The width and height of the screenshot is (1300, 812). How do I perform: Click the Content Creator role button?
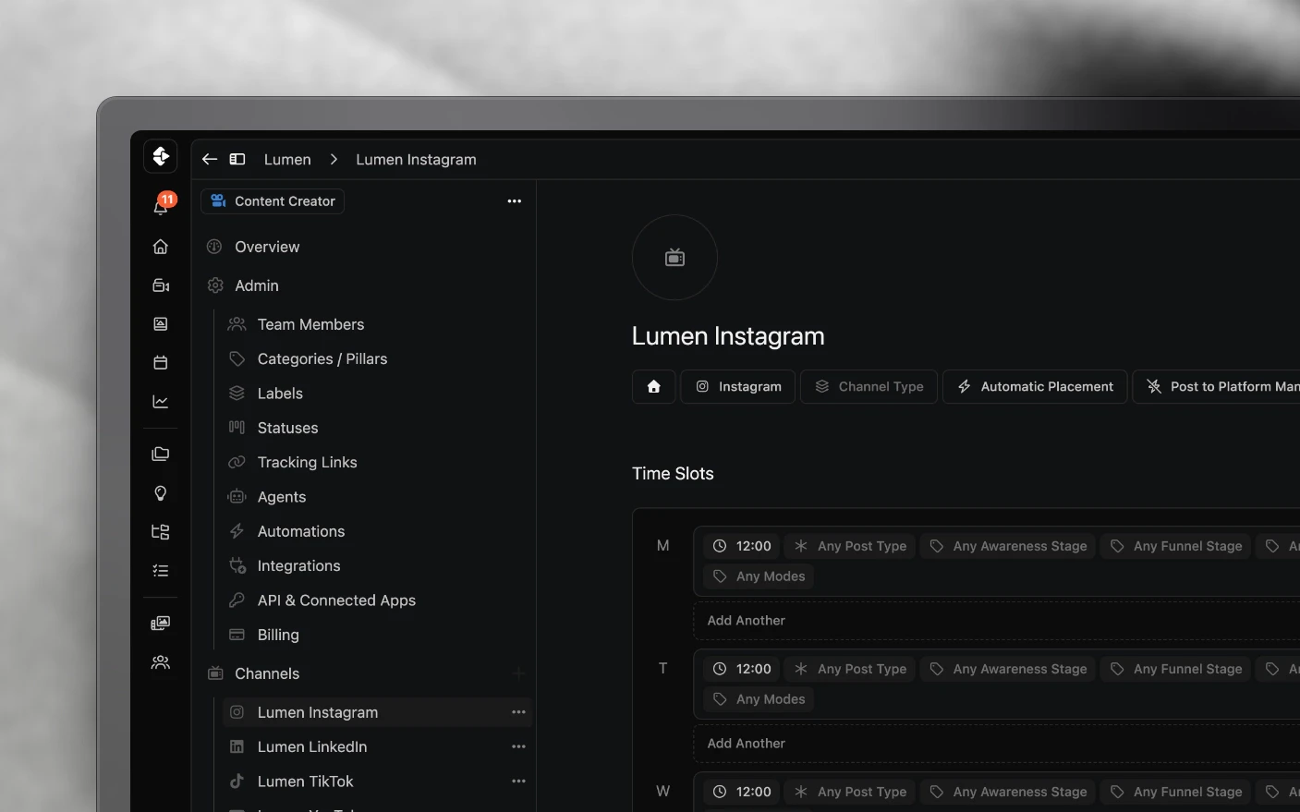[x=273, y=201]
